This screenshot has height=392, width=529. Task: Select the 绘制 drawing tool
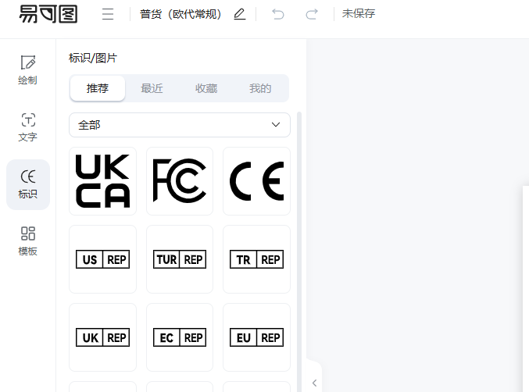(27, 69)
